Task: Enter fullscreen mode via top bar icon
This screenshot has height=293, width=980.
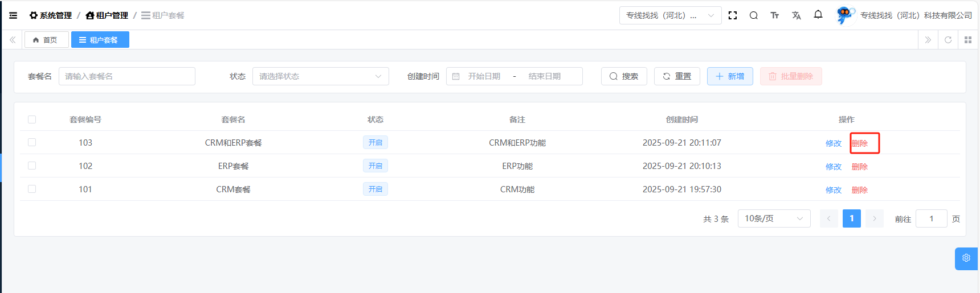Action: tap(733, 15)
